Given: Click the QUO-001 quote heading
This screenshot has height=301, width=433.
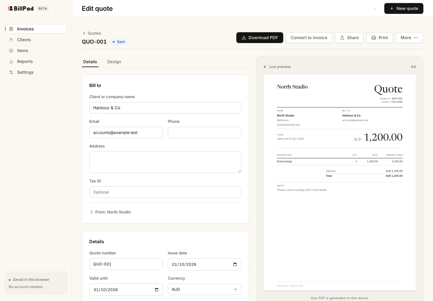Looking at the screenshot, I should 94,42.
